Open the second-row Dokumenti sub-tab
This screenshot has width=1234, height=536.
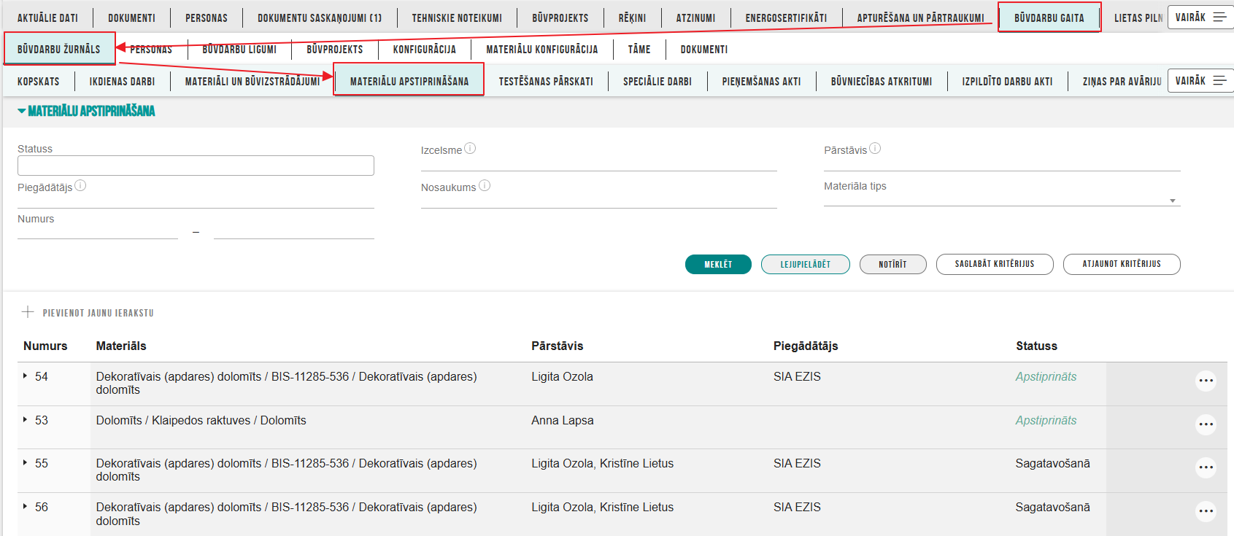(704, 50)
